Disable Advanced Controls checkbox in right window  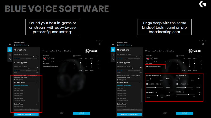[147, 66]
